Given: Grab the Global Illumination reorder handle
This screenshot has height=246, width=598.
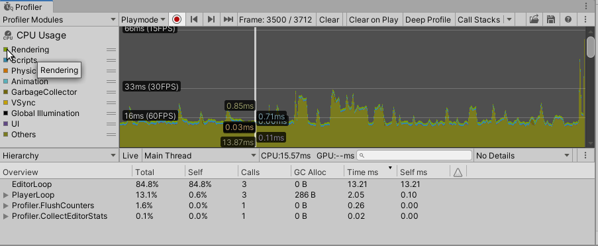Looking at the screenshot, I should pos(111,113).
